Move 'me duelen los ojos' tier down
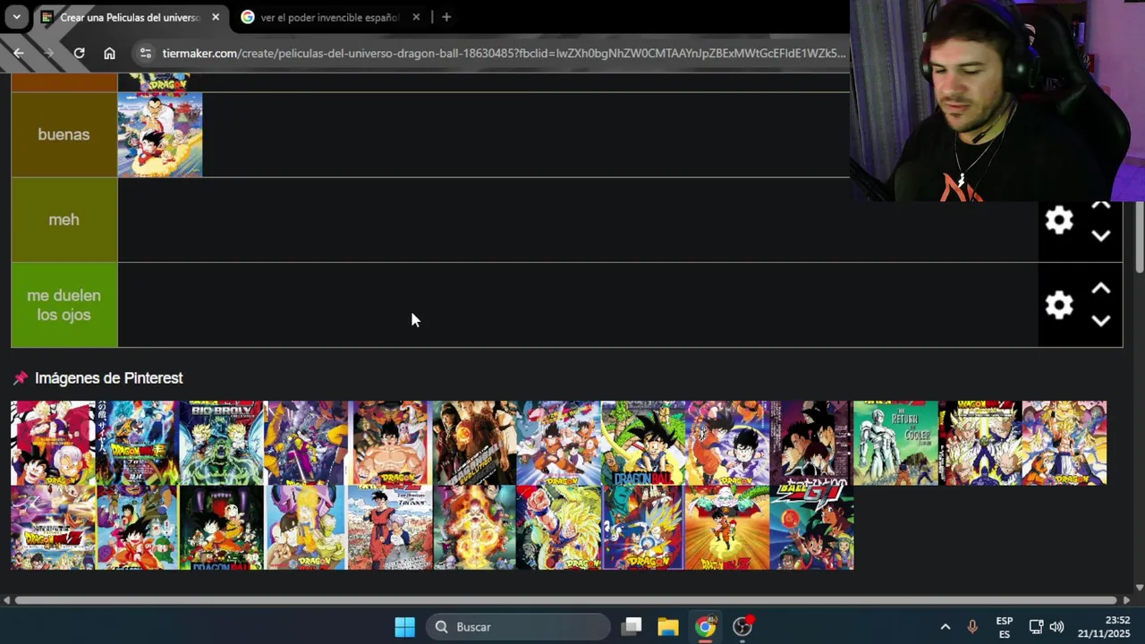The image size is (1145, 644). (x=1101, y=321)
